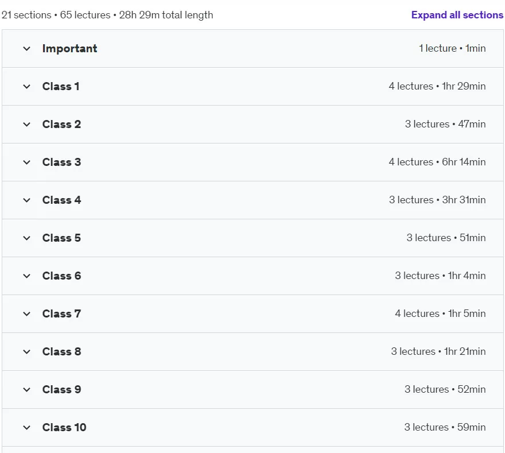
Task: Select the '3 lectures • 3hr 31min' row info
Action: 437,200
